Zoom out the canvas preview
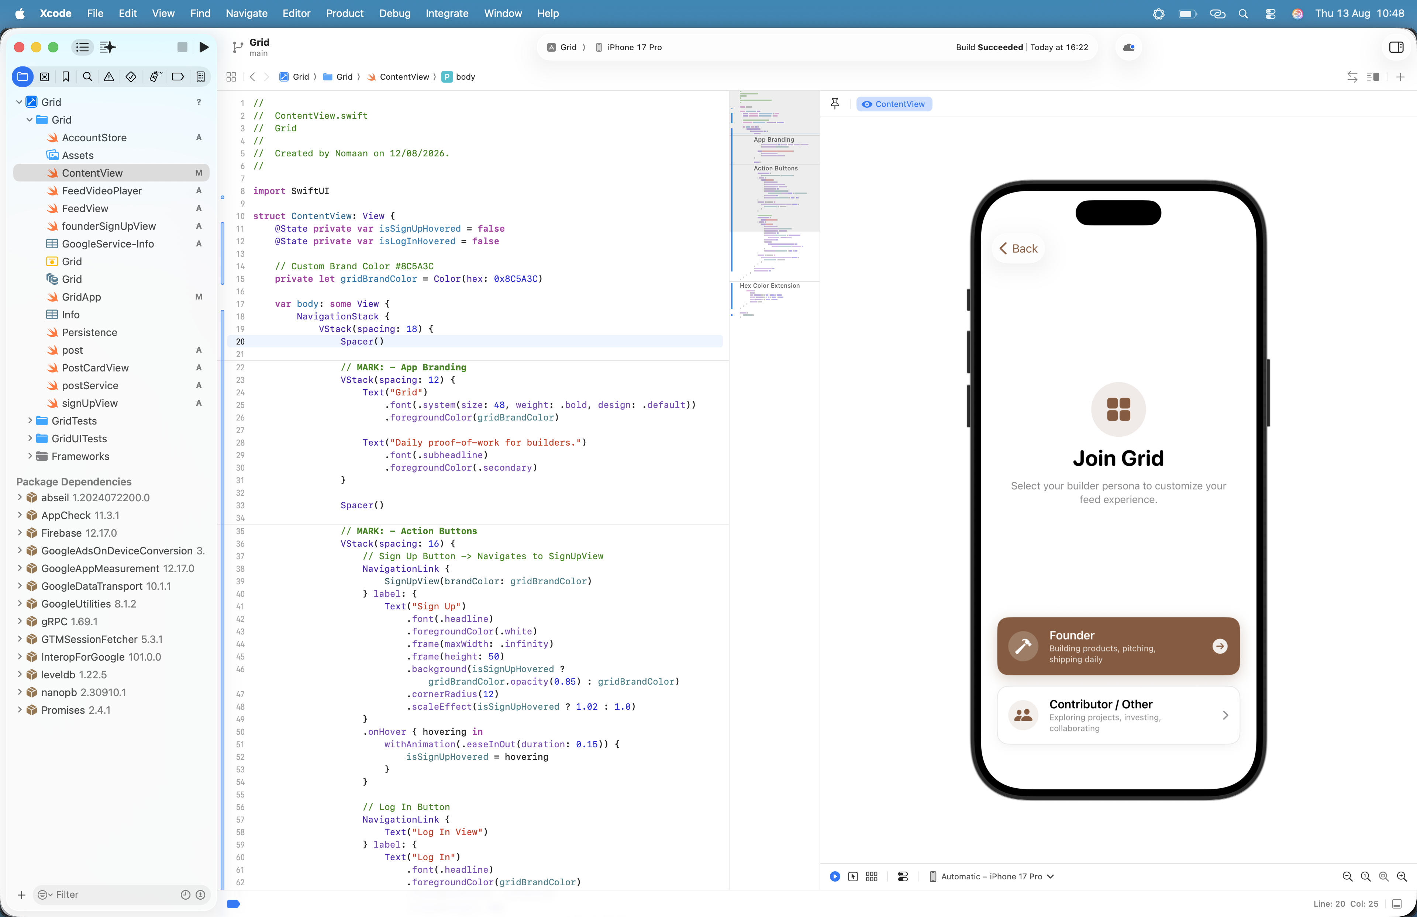1417x917 pixels. tap(1347, 876)
